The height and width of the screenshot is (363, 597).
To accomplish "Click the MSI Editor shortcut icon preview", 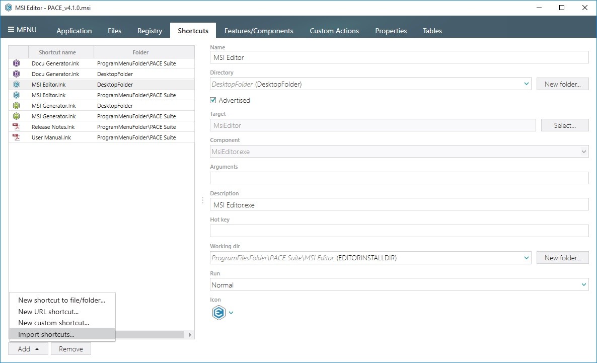I will pyautogui.click(x=218, y=313).
